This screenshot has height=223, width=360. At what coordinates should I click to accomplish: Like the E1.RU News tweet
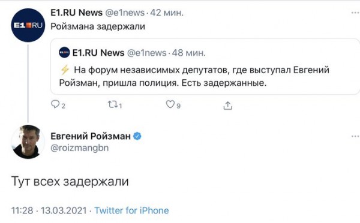[x=170, y=104]
